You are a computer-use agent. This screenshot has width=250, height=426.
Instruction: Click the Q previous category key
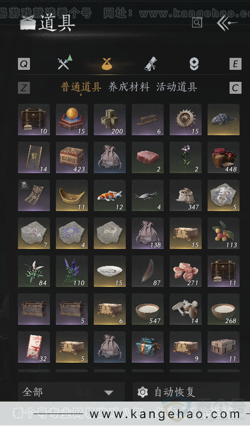click(x=24, y=64)
